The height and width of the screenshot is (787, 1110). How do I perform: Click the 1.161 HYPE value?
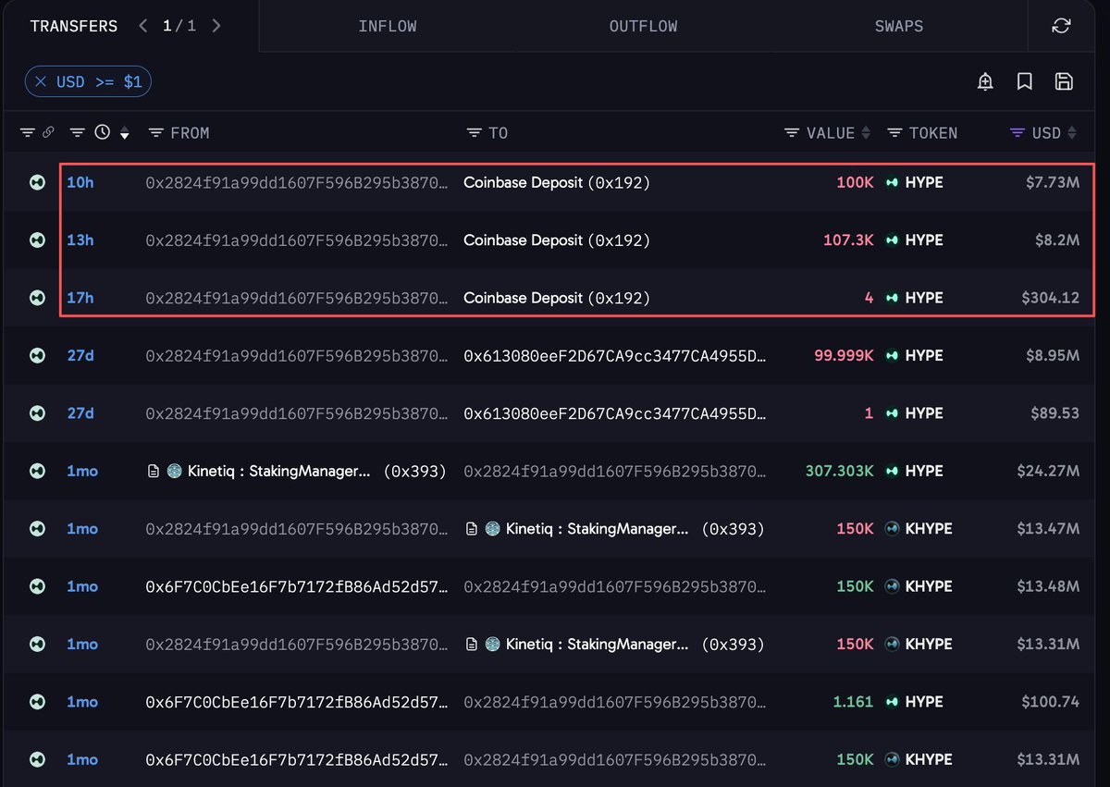point(853,702)
